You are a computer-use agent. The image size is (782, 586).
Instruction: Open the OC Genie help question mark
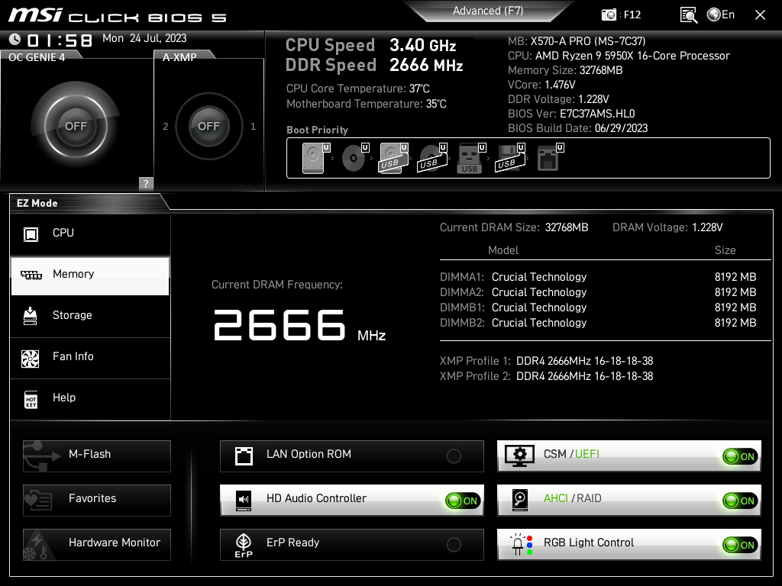click(x=146, y=183)
